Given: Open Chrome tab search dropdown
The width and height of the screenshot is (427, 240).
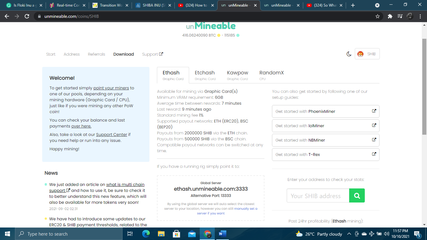Looking at the screenshot, I should coord(377,5).
